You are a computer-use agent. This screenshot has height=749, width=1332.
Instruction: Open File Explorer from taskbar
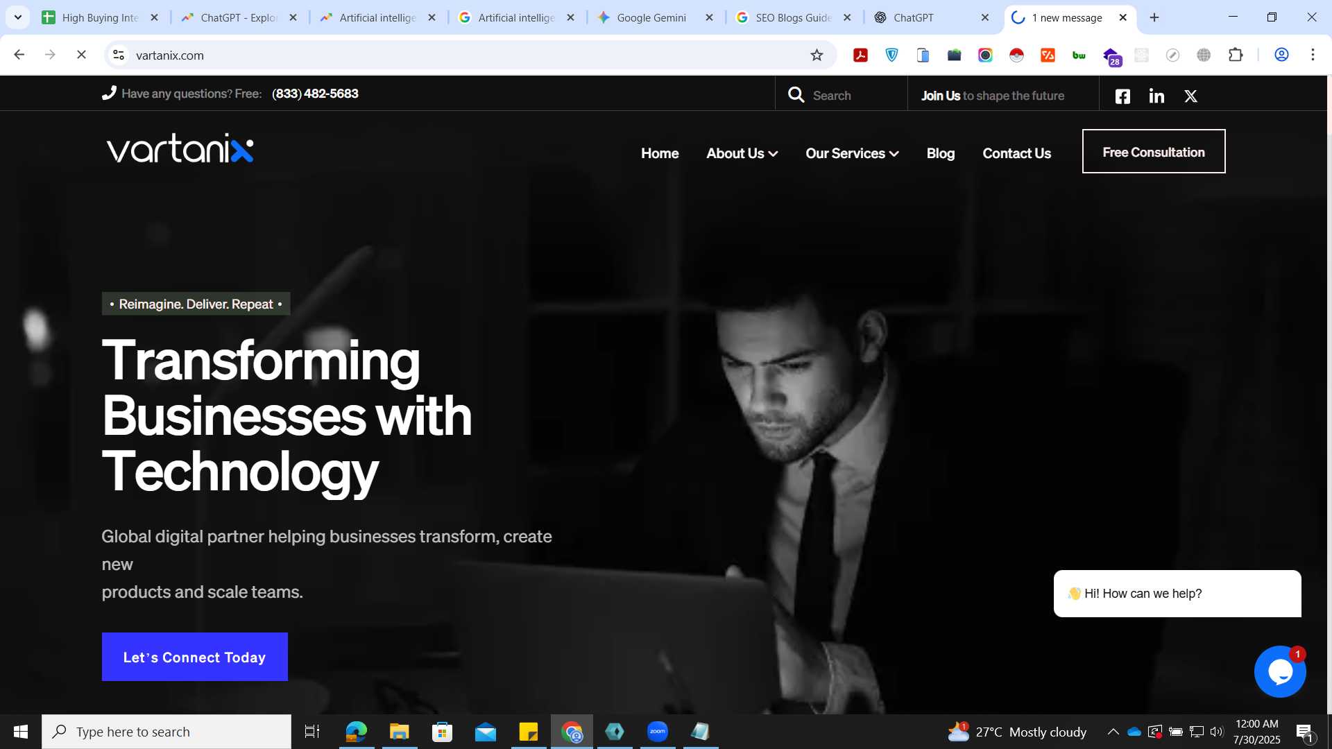point(399,732)
